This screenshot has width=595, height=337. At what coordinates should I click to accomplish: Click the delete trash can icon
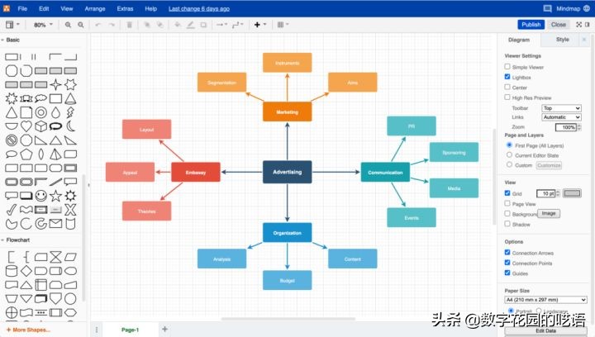point(129,25)
